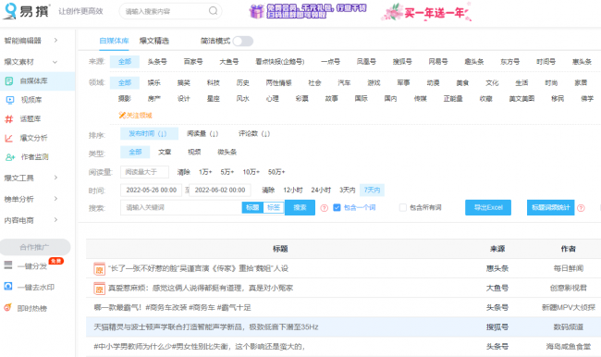Select 10万+ read count filter

tap(251, 172)
